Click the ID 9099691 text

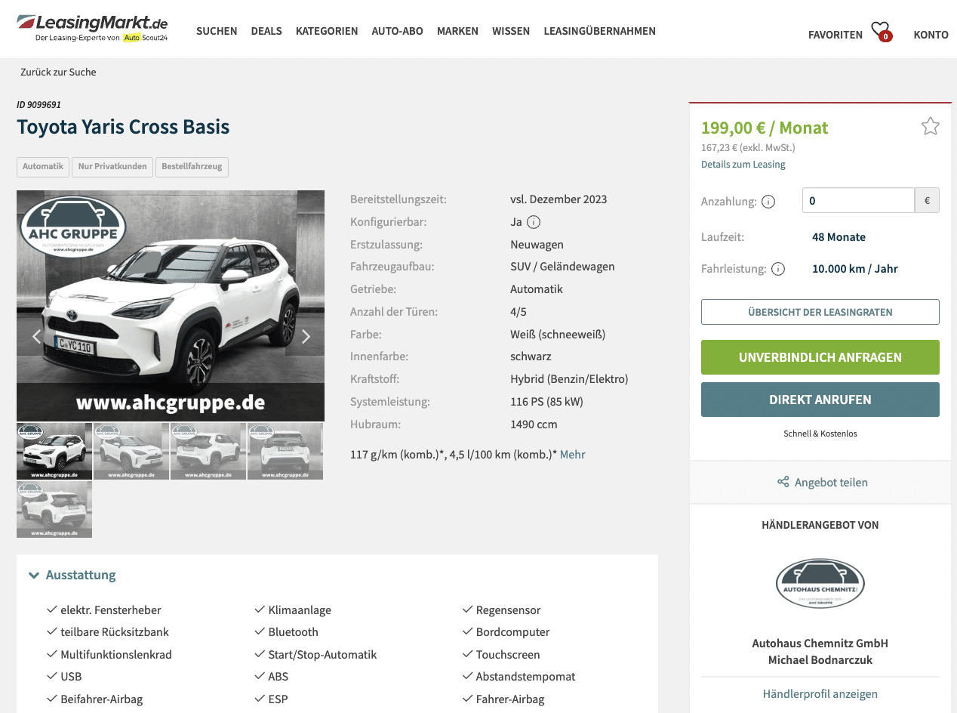click(38, 104)
